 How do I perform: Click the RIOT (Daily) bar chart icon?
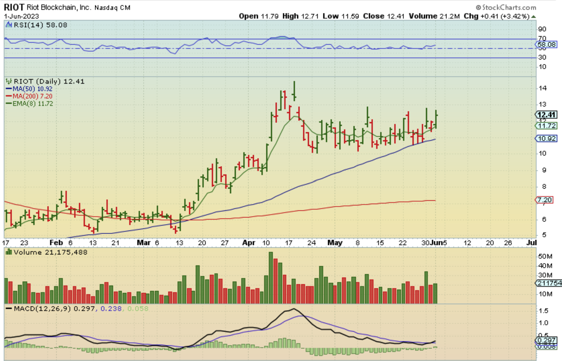pos(9,81)
